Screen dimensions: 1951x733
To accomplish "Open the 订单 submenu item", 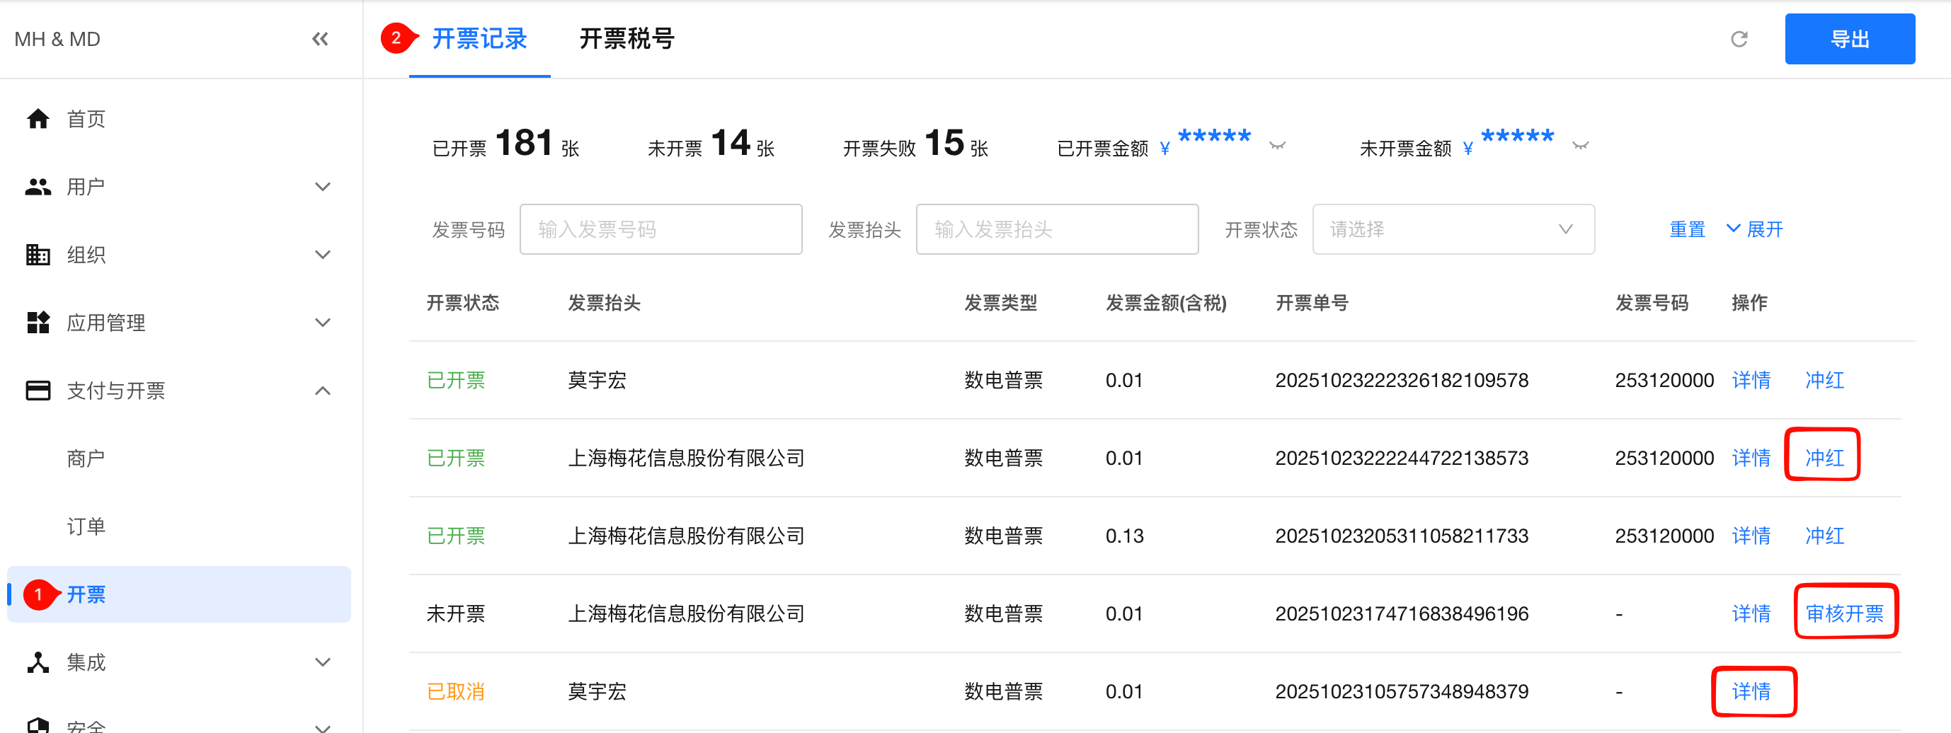I will [x=86, y=526].
